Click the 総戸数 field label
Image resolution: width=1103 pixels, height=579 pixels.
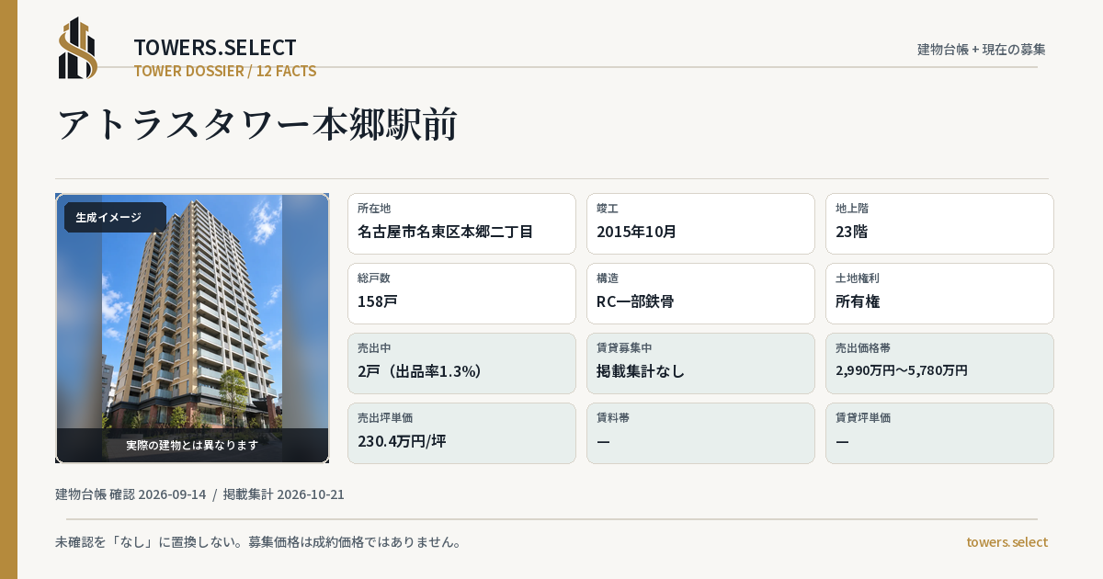pos(374,278)
